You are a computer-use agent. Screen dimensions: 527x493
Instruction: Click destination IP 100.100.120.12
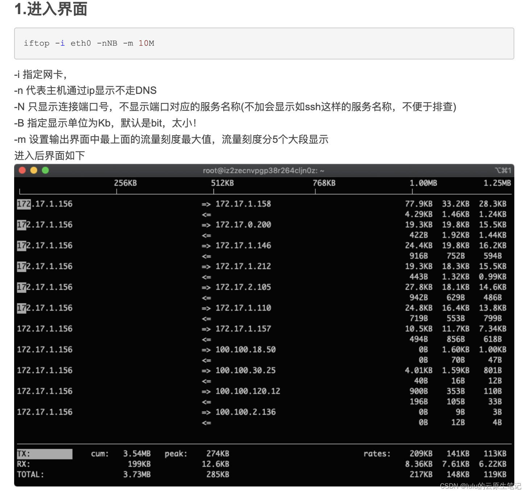click(x=248, y=391)
